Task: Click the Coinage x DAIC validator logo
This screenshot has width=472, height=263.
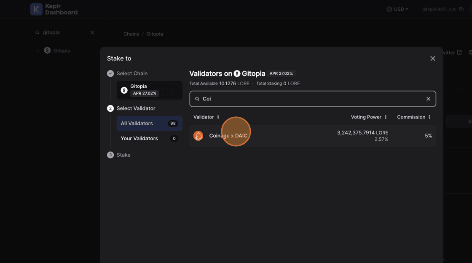Action: [x=198, y=136]
